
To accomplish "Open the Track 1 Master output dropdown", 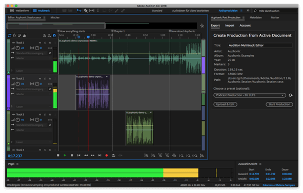I will [x=33, y=58].
